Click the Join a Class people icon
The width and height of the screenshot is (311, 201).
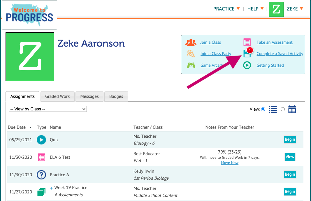coord(191,43)
